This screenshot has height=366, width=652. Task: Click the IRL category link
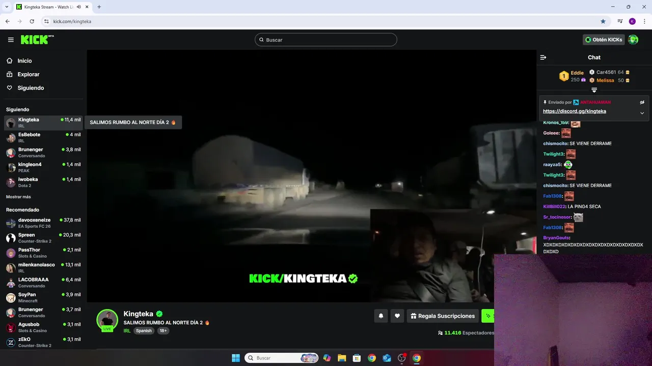127,330
